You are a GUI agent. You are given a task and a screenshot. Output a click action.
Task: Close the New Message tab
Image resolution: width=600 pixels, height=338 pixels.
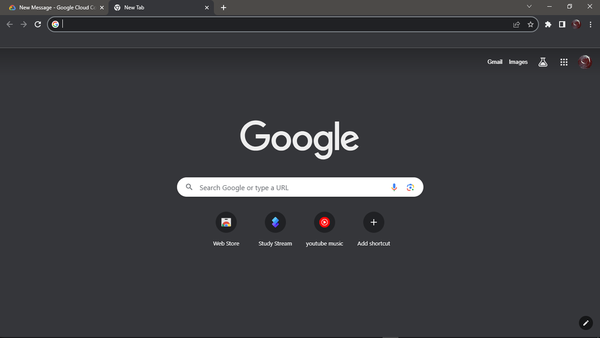pyautogui.click(x=102, y=8)
